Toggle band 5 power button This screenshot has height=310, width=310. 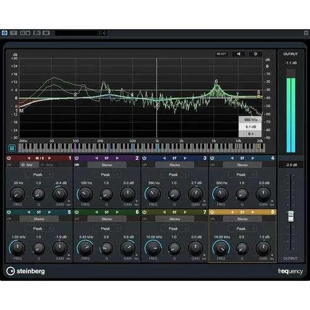click(9, 212)
